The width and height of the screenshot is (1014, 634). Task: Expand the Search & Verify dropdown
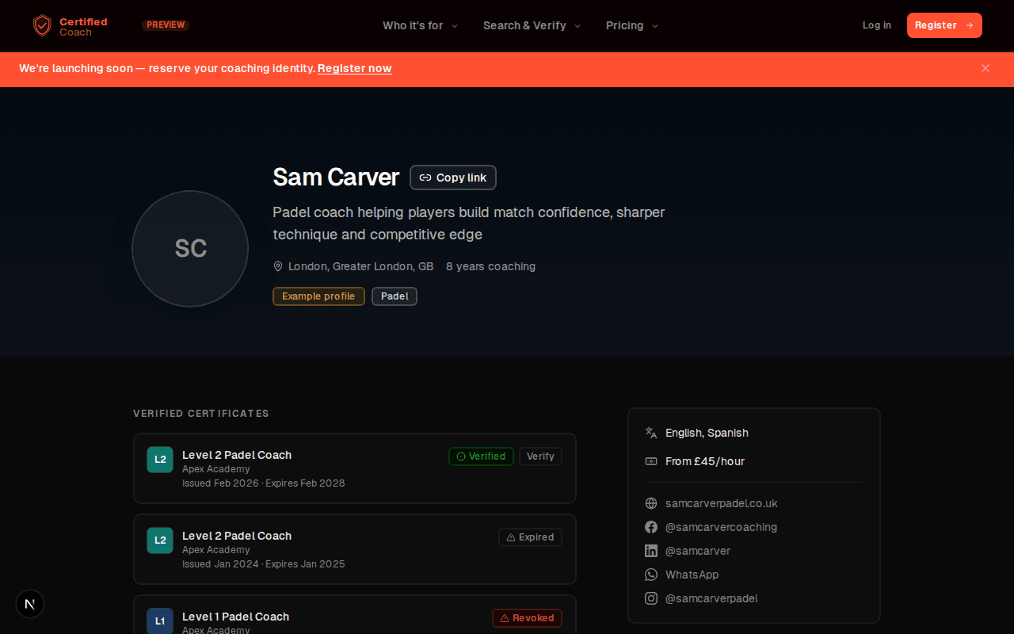[531, 25]
